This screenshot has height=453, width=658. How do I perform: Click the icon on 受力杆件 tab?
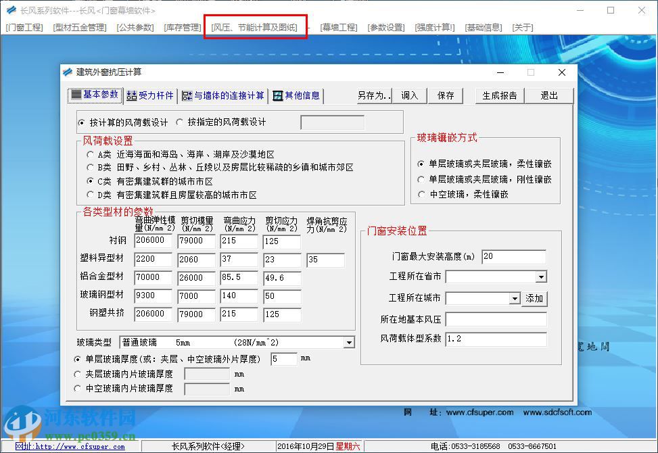click(x=133, y=95)
